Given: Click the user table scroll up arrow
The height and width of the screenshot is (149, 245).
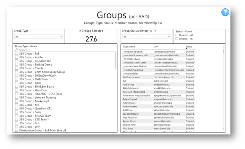Looking at the screenshot, I should pyautogui.click(x=223, y=47).
